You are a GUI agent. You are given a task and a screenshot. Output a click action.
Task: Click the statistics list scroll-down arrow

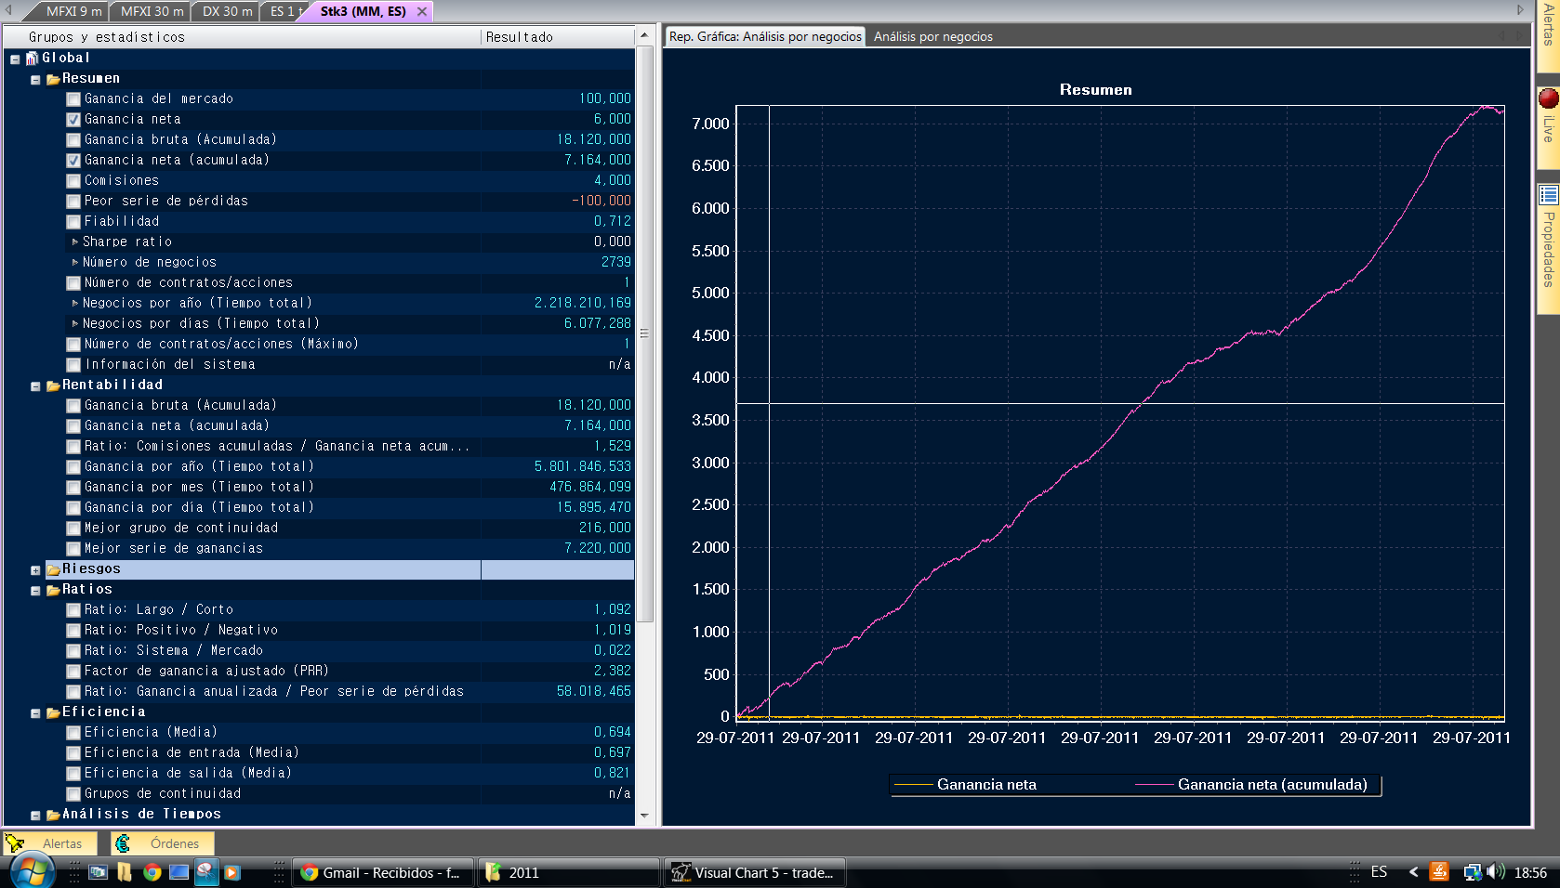tap(644, 816)
